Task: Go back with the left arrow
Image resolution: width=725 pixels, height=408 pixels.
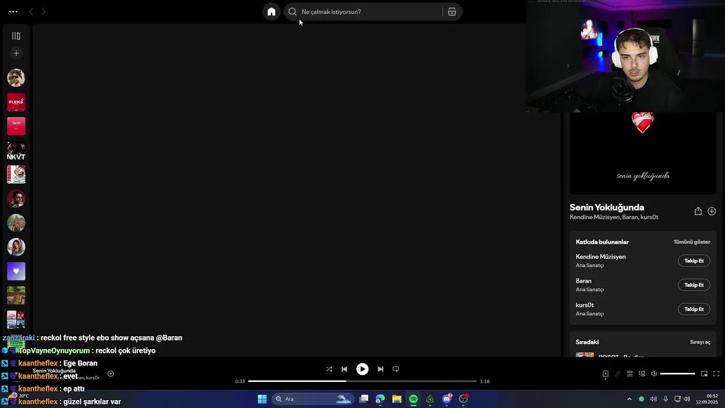Action: click(x=31, y=11)
